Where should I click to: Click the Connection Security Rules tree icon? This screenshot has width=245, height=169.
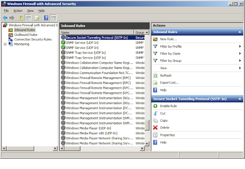tap(11, 39)
